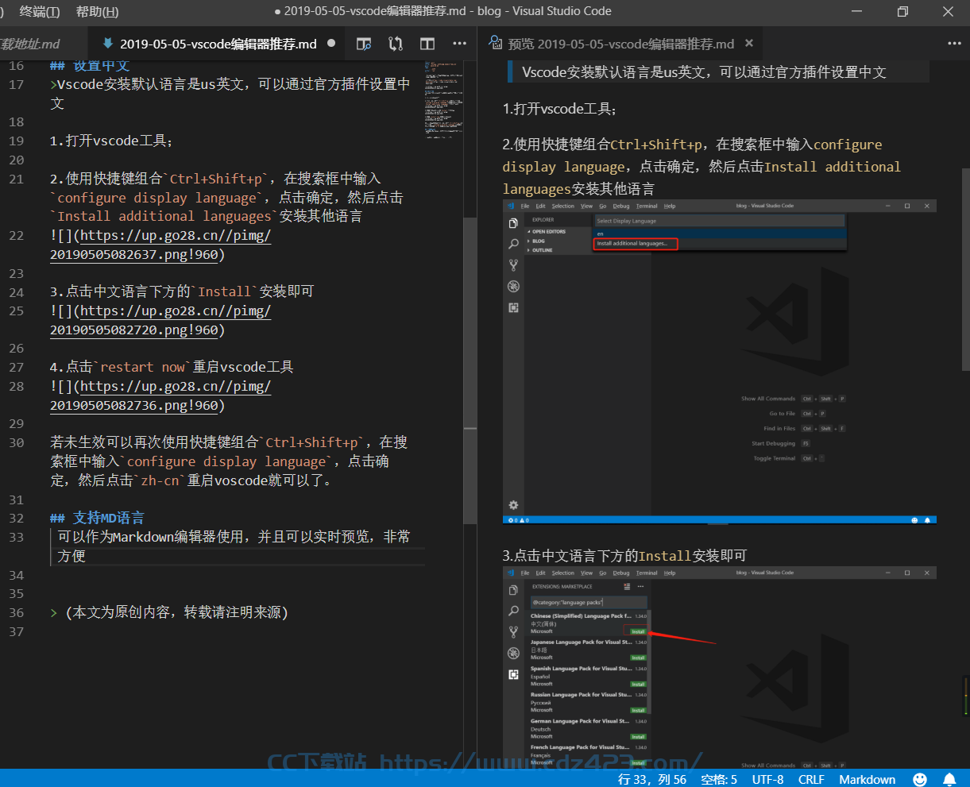
Task: Click the Extensions Marketplace screenshot in preview
Action: pyautogui.click(x=720, y=667)
